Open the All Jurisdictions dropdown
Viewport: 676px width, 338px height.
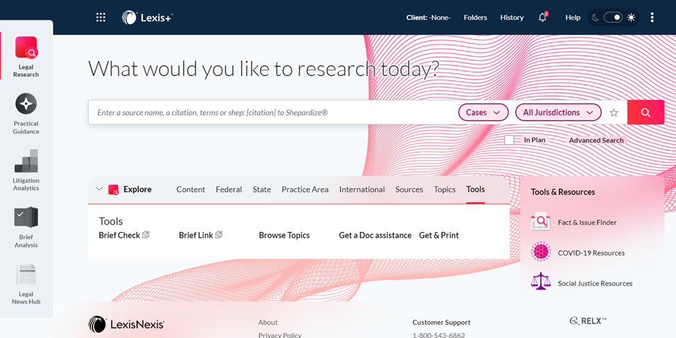point(558,112)
